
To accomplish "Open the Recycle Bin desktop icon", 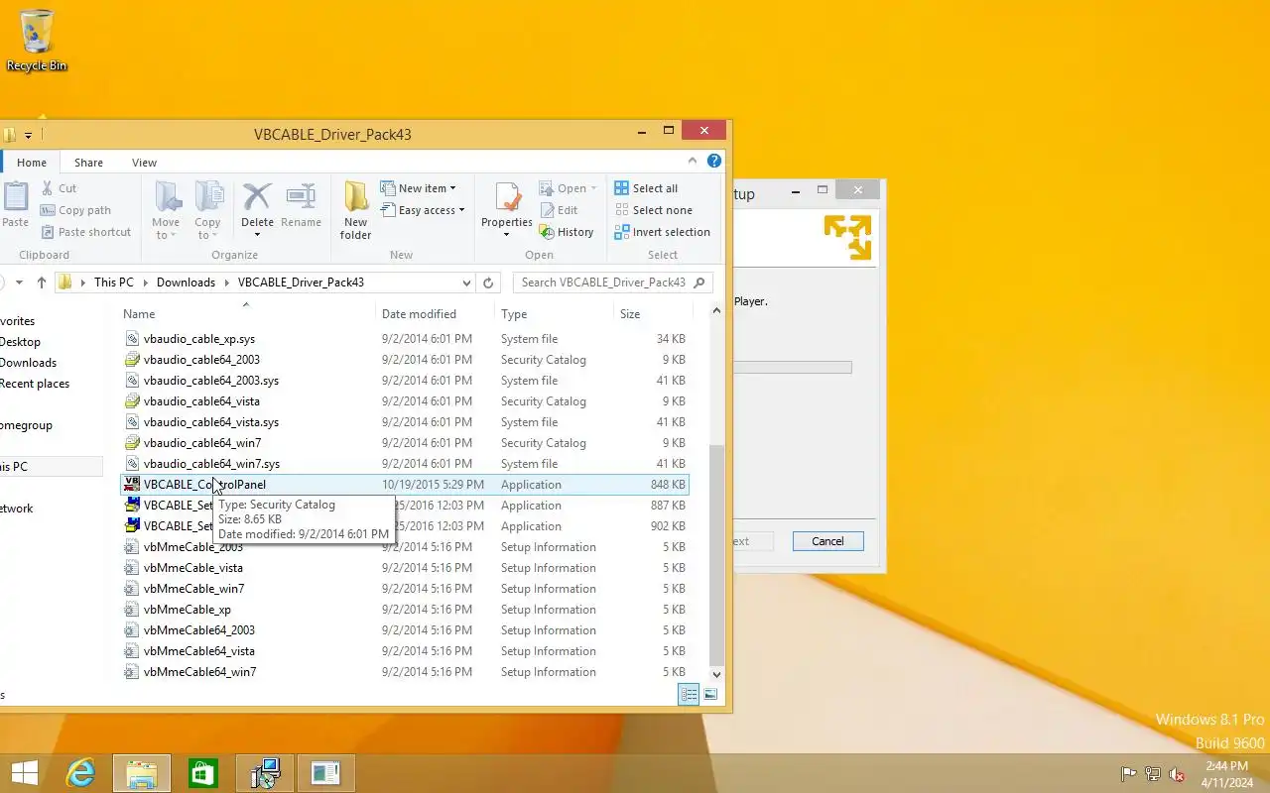I will [x=37, y=41].
